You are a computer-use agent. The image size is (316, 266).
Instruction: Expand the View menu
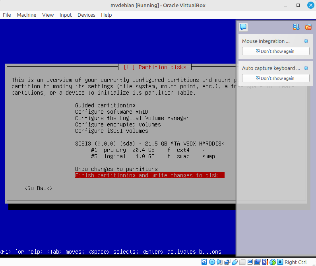point(48,15)
